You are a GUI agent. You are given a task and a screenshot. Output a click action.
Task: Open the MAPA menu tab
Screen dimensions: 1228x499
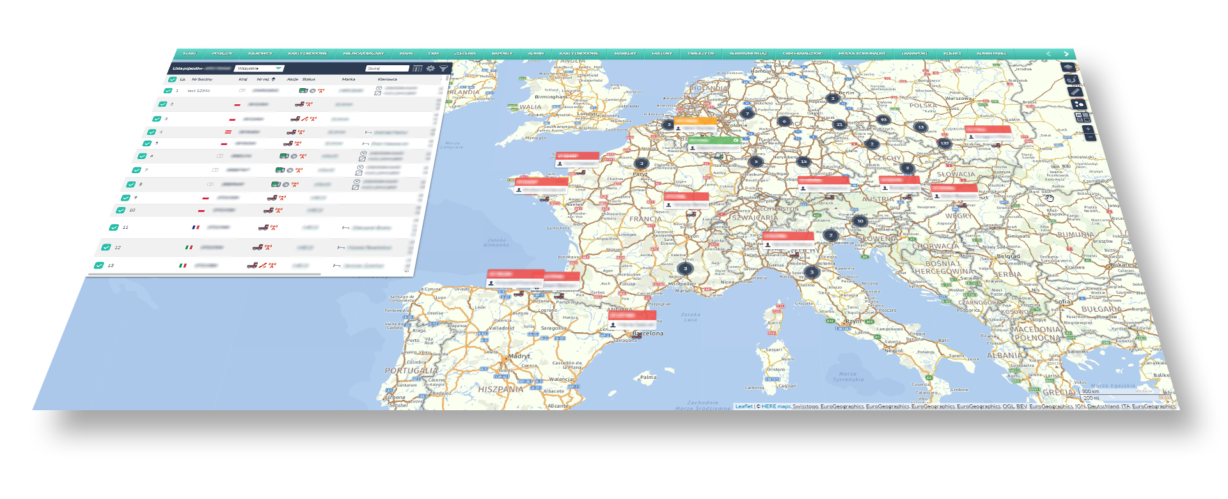pos(406,54)
